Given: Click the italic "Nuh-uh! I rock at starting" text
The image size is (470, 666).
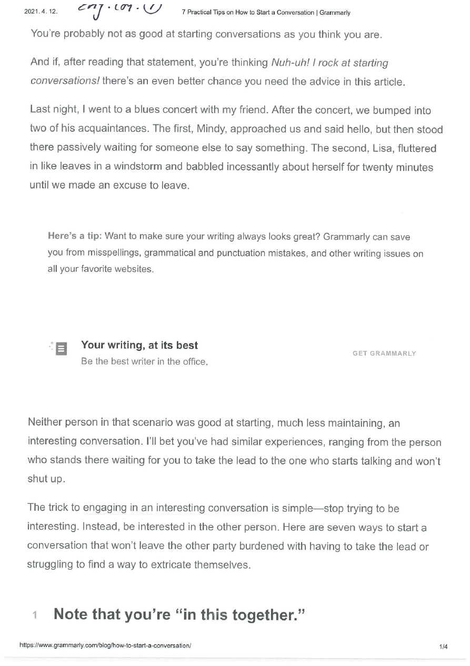Looking at the screenshot, I should 329,63.
